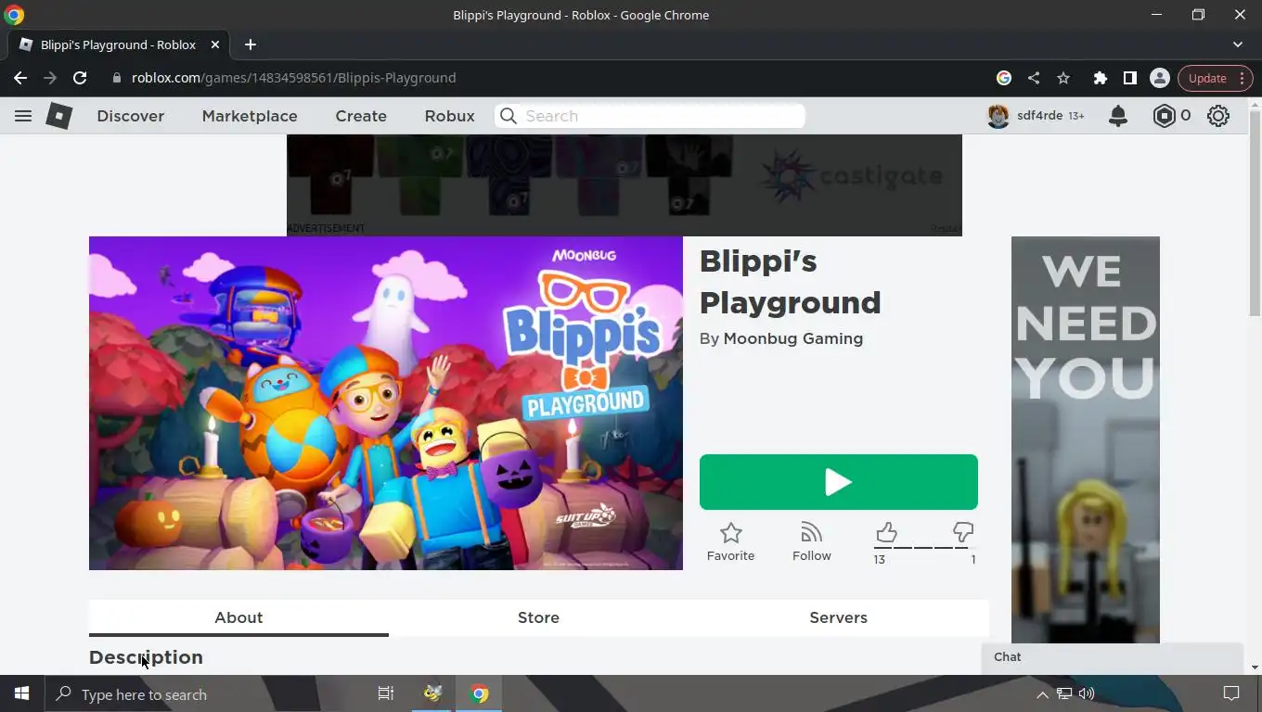Click the magnifier icon in search box
Image resolution: width=1262 pixels, height=712 pixels.
(x=509, y=116)
